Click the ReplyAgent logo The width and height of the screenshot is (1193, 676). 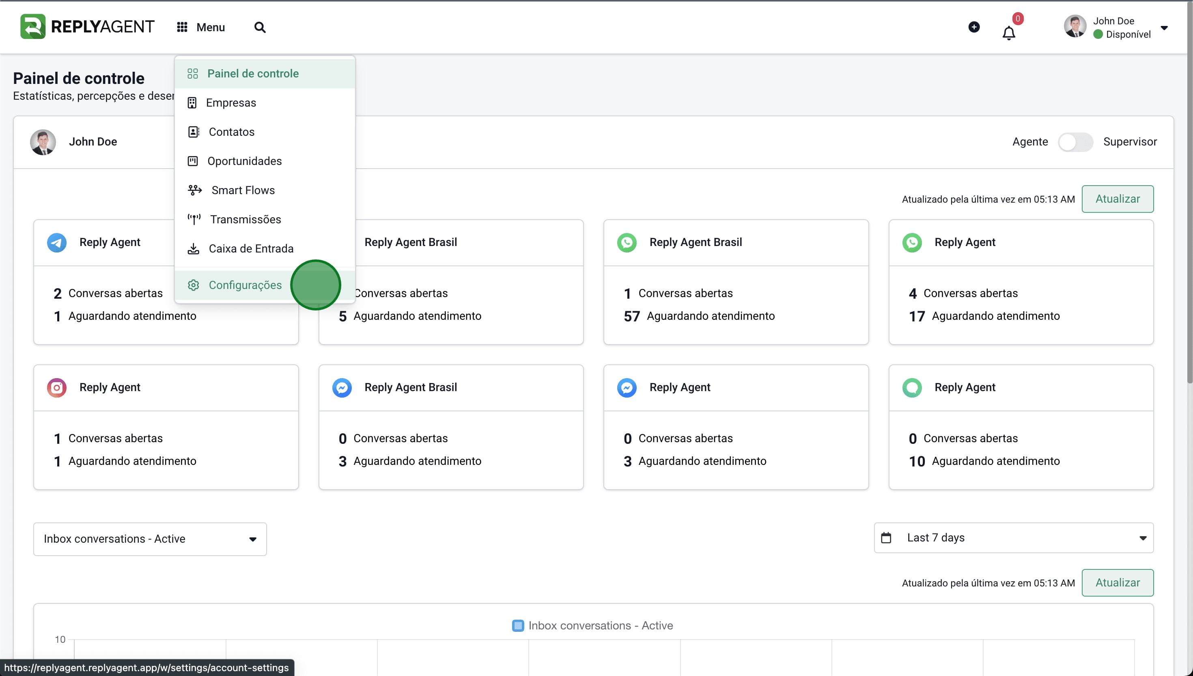click(x=87, y=26)
